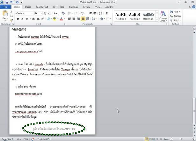196x141 pixels.
Task: Switch to the Mailings tab
Action: tap(74, 7)
